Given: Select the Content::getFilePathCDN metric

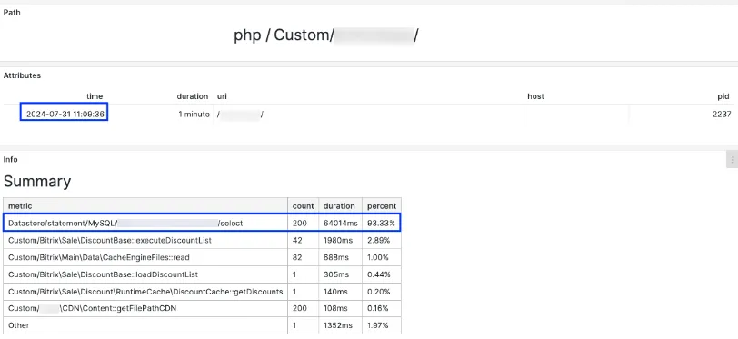Looking at the screenshot, I should pos(93,308).
